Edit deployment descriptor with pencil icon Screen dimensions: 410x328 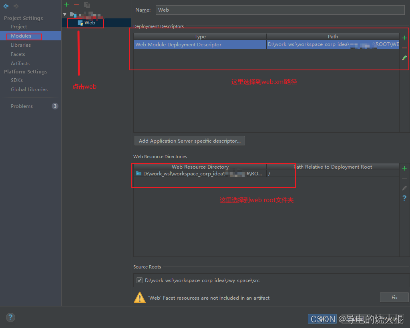click(x=404, y=58)
